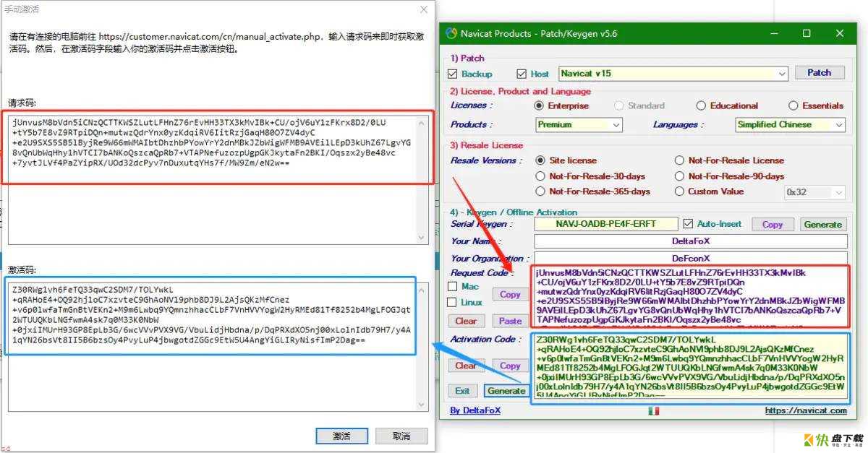This screenshot has width=868, height=453.
Task: Generate a new serial with the top Generate button
Action: 823,225
